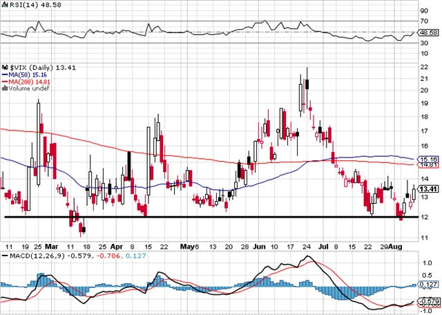442x315 pixels.
Task: Click the $VIX (Daily) title text
Action: (35, 66)
